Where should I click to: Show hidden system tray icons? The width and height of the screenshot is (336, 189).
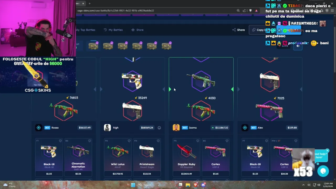click(303, 185)
